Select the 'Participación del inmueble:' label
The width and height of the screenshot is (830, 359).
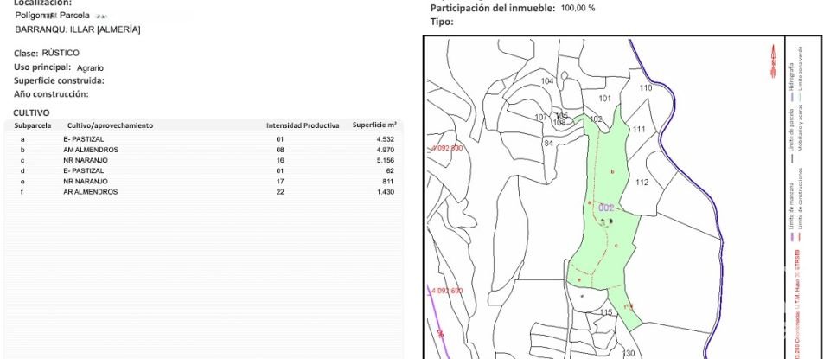tap(493, 8)
